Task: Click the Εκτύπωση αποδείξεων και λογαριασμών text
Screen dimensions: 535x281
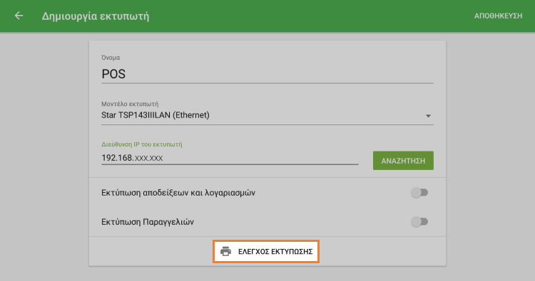Action: pyautogui.click(x=178, y=193)
